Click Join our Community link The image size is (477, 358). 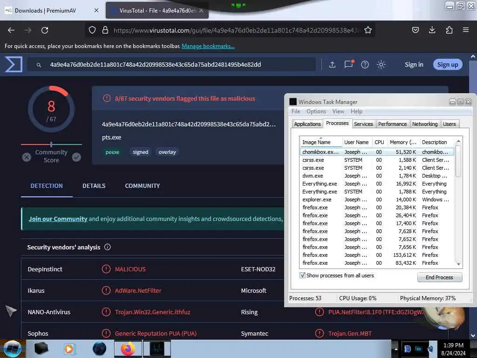tap(58, 219)
